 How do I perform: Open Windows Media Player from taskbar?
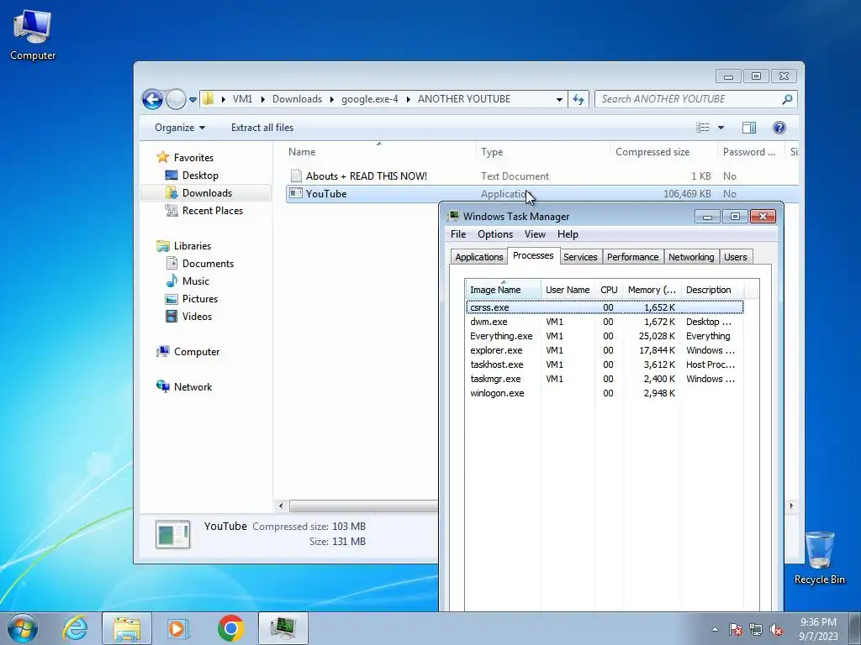[178, 628]
